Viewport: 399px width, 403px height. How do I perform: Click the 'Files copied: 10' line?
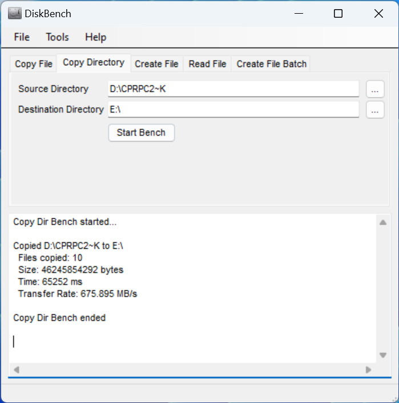(50, 258)
